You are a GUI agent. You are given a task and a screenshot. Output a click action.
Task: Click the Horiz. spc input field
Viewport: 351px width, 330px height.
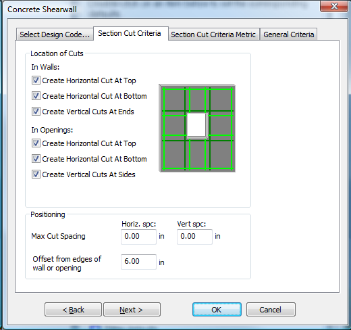coord(138,237)
